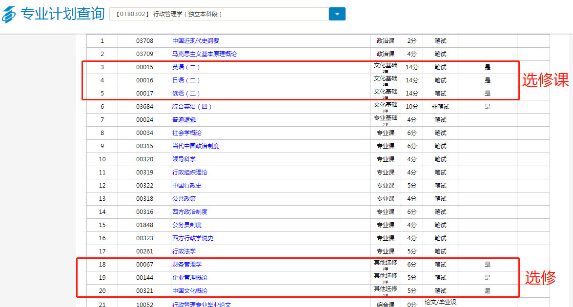Open the 俄语（二） course link
The width and height of the screenshot is (573, 307).
point(186,94)
